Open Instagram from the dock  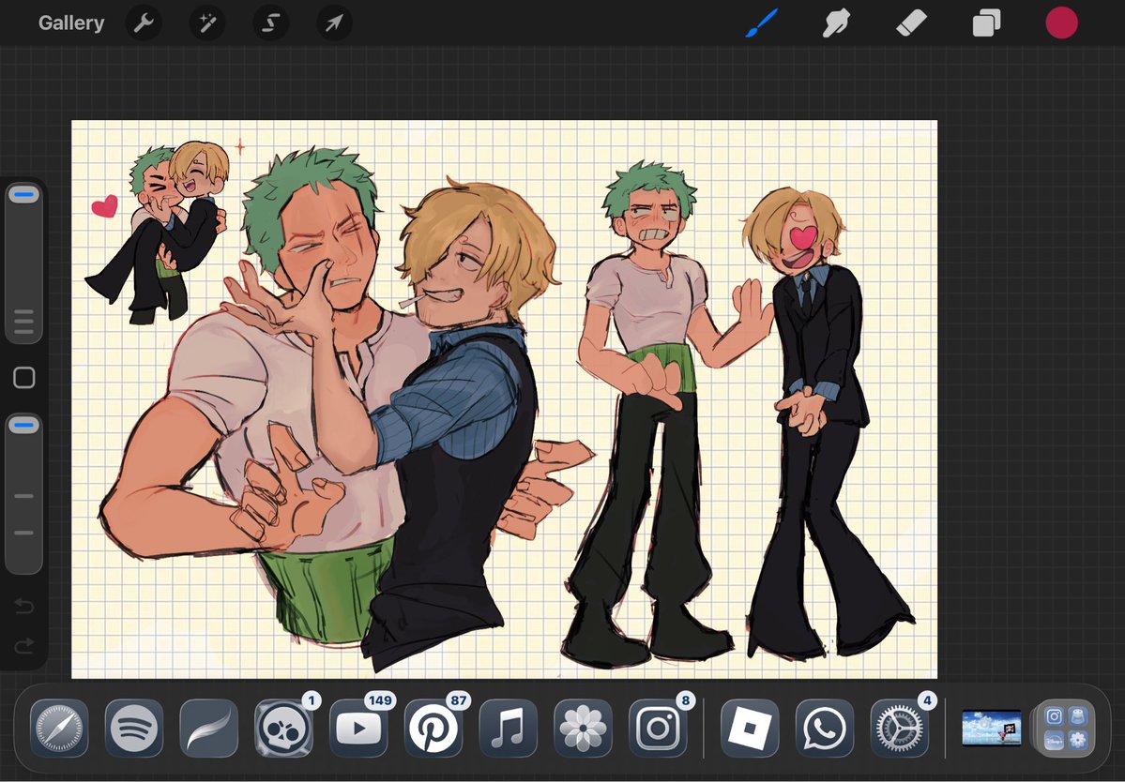point(658,729)
